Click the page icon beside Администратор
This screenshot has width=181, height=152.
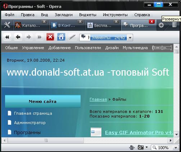coord(9,123)
